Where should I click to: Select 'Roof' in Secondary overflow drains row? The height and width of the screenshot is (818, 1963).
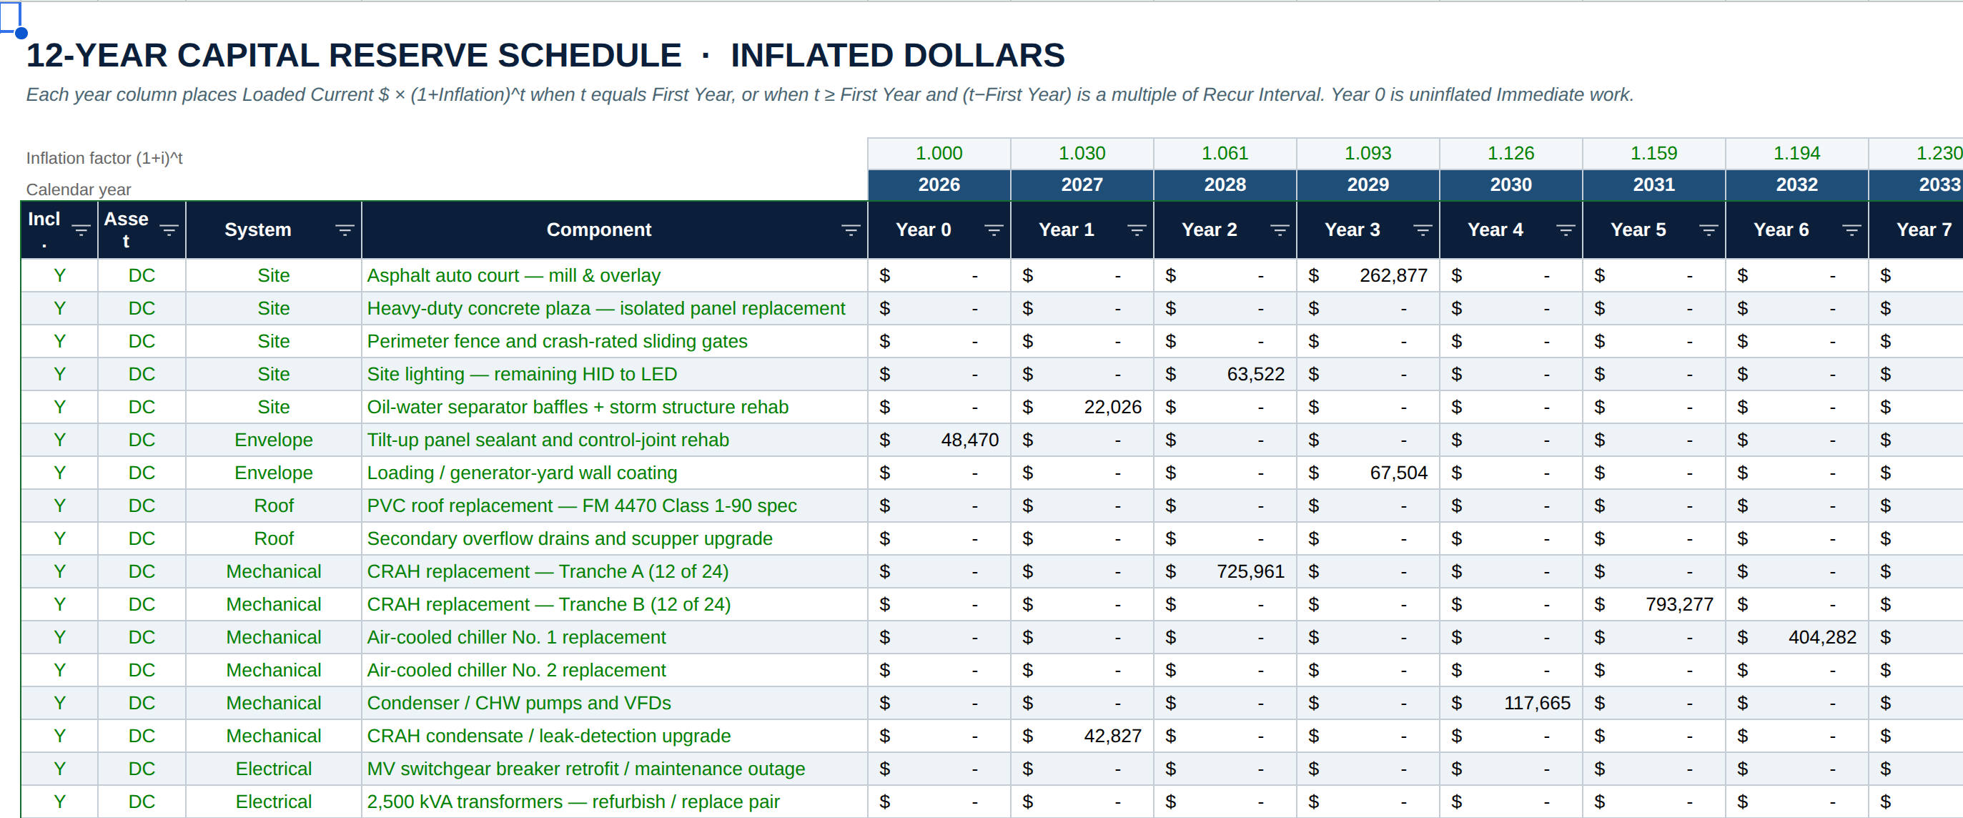(x=274, y=538)
